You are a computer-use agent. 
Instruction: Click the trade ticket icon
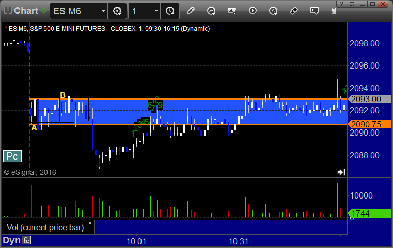click(x=294, y=11)
